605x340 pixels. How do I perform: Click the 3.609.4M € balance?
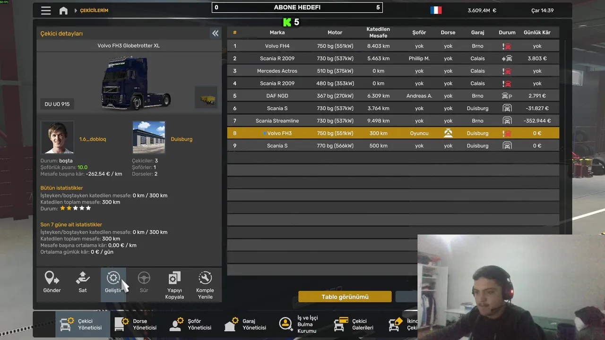coord(482,10)
